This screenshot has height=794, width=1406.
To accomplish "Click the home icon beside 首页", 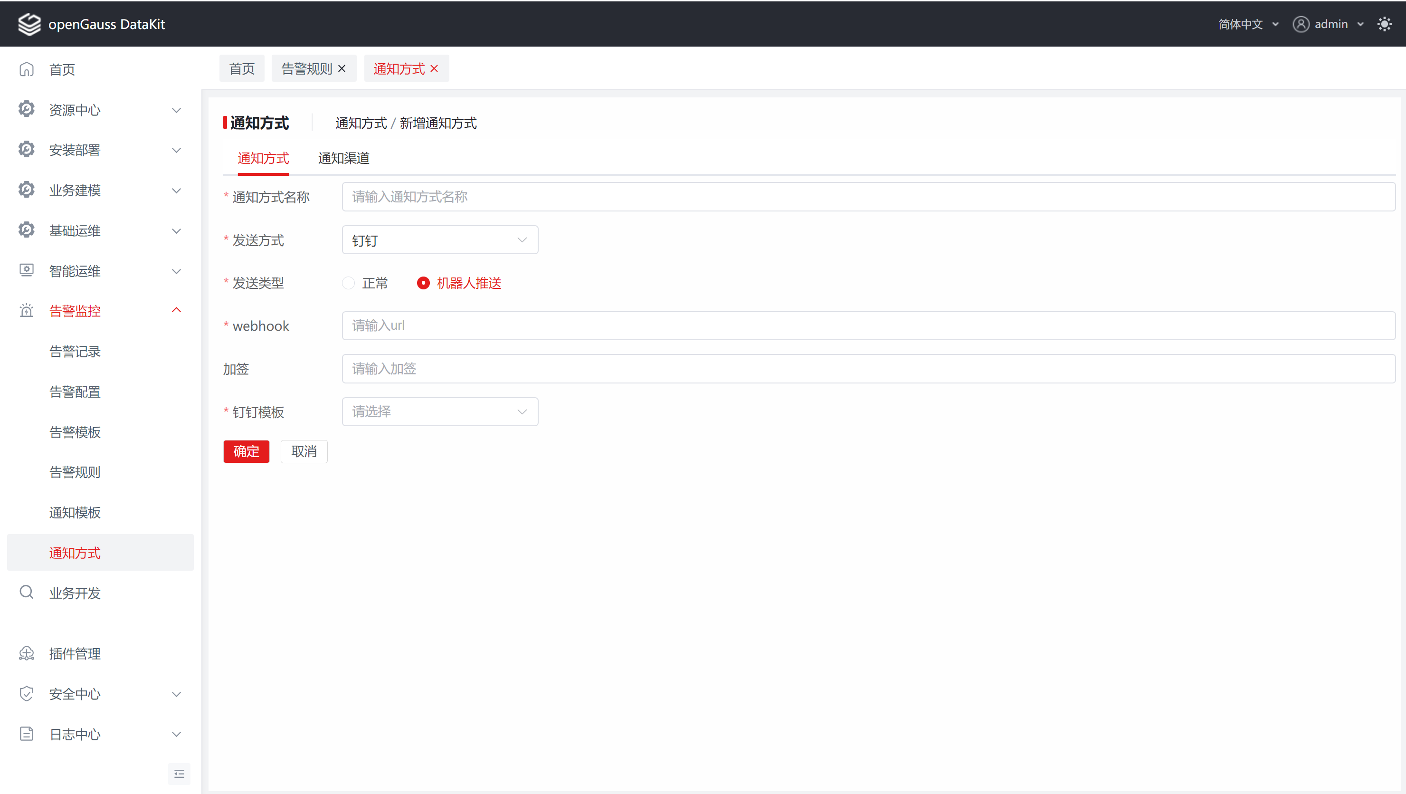I will 26,69.
